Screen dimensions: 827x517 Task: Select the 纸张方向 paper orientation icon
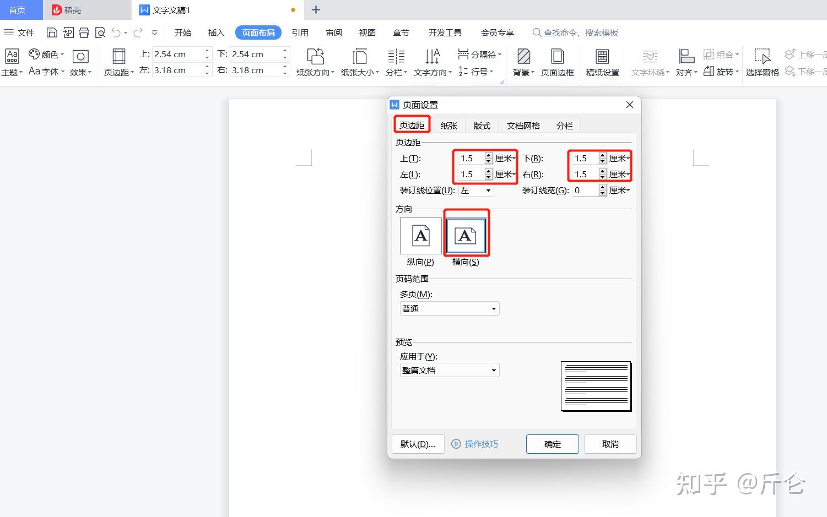tap(315, 62)
